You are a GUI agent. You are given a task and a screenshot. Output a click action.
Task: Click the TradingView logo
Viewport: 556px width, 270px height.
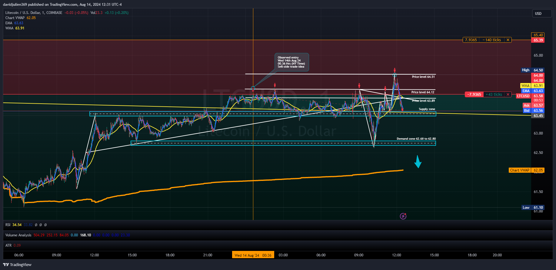[x=17, y=265]
